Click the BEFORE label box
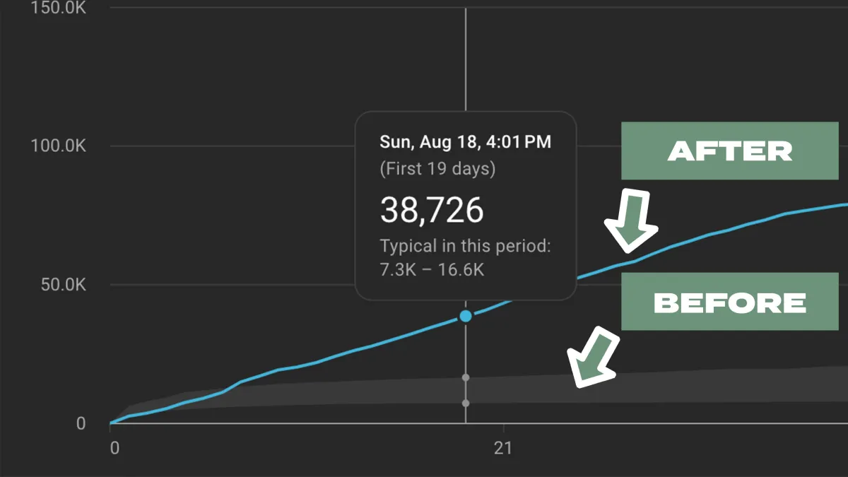 click(729, 302)
